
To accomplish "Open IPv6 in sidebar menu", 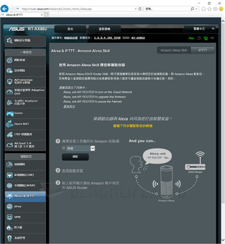I will [x=25, y=207].
